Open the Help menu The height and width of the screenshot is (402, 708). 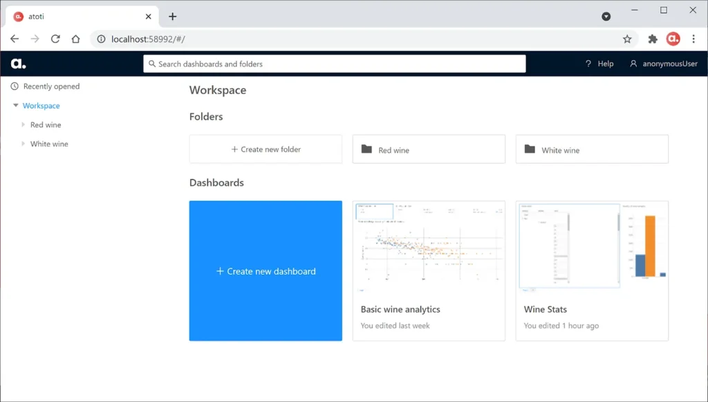point(599,64)
